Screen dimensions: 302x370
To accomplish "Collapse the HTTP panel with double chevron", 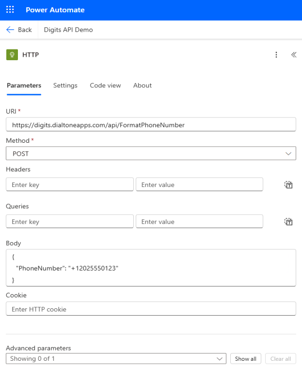I will 294,55.
